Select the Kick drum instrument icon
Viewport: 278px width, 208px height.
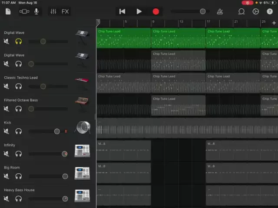(82, 127)
